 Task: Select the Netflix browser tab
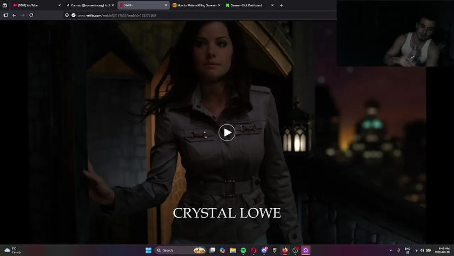pos(143,5)
